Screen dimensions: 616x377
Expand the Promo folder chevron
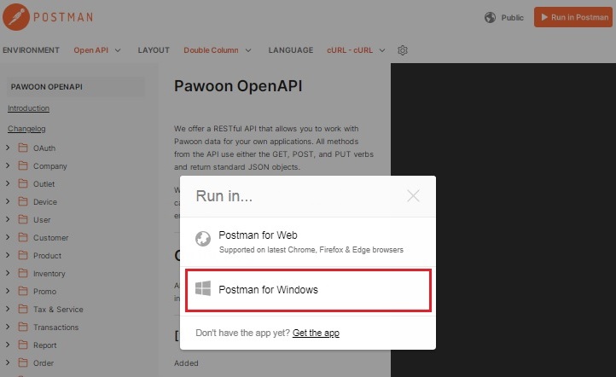point(8,291)
